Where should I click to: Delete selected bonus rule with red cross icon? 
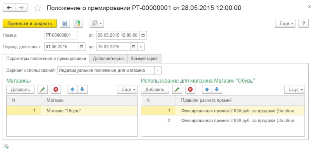click(x=190, y=89)
